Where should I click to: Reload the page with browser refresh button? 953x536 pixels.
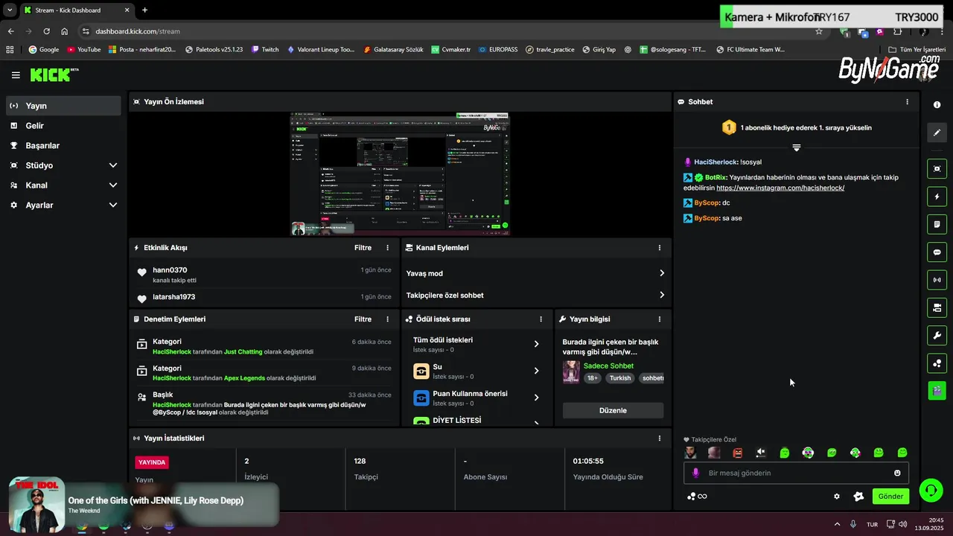tap(46, 31)
